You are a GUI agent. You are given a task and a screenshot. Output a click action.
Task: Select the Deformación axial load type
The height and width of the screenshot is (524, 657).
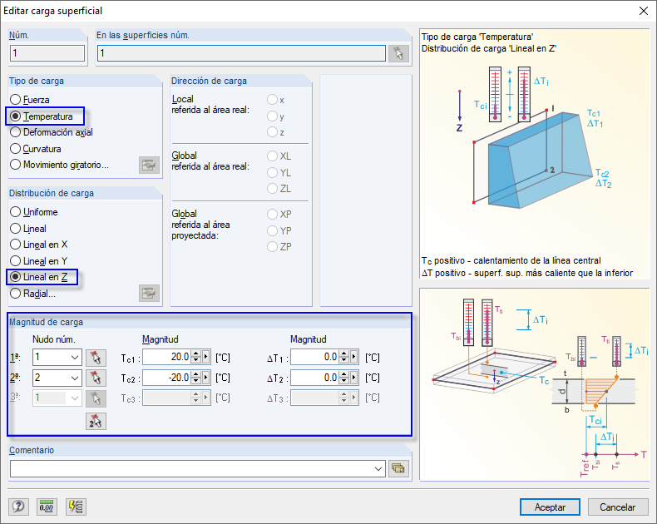51,132
